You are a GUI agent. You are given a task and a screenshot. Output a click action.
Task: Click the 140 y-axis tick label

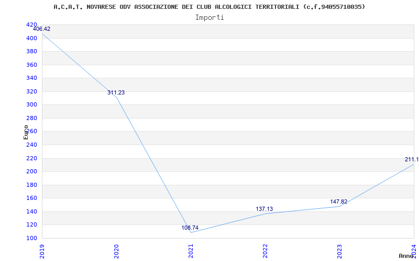pyautogui.click(x=31, y=212)
